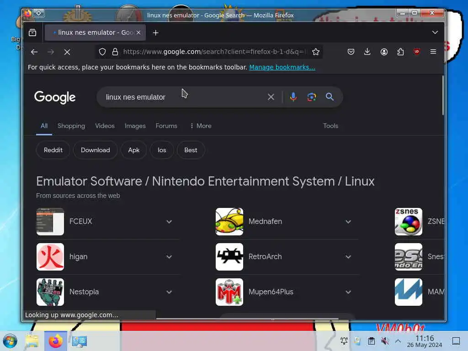Open the taskbar clock showing 11:16
468x351 pixels.
(425, 341)
